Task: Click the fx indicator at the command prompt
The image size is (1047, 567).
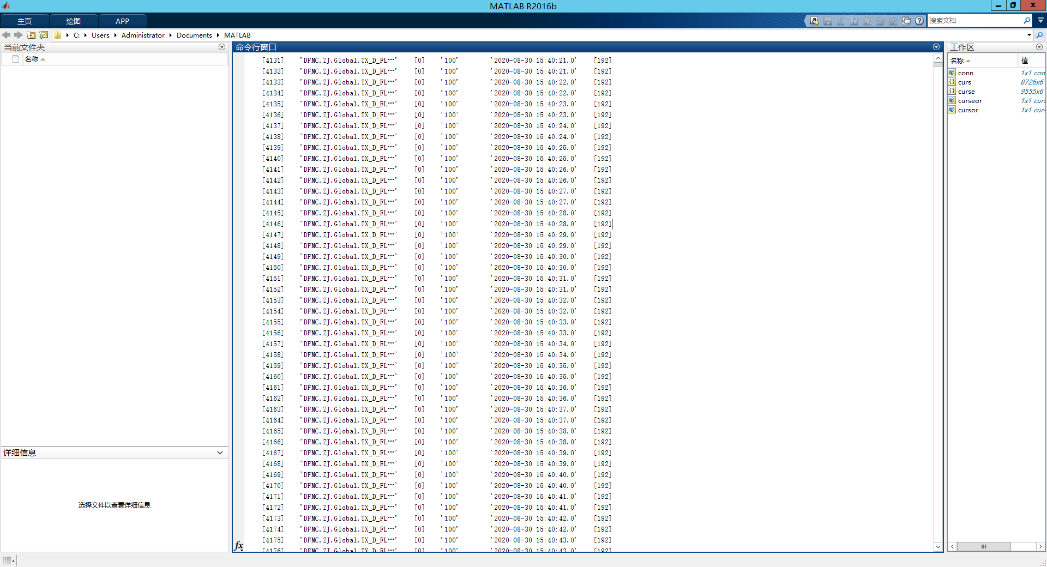Action: (x=239, y=546)
